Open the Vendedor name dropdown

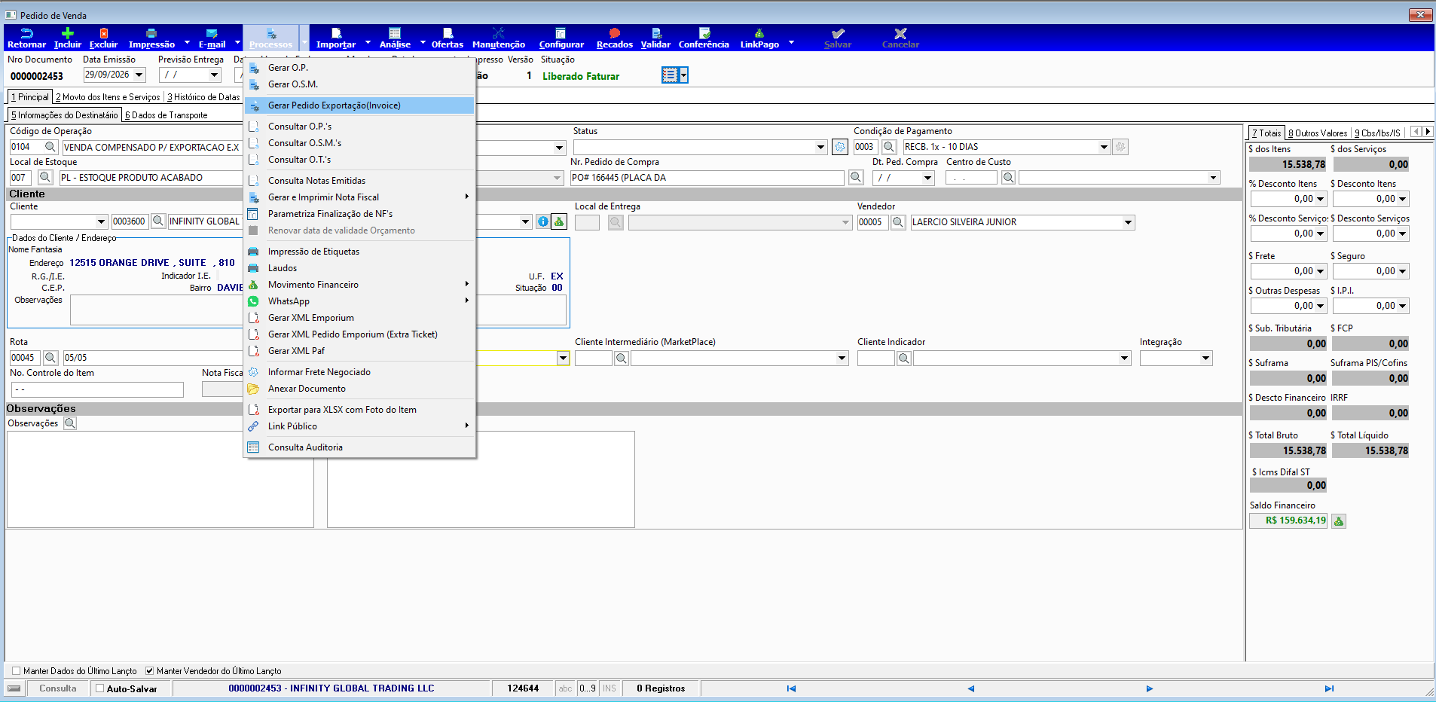(x=1129, y=222)
